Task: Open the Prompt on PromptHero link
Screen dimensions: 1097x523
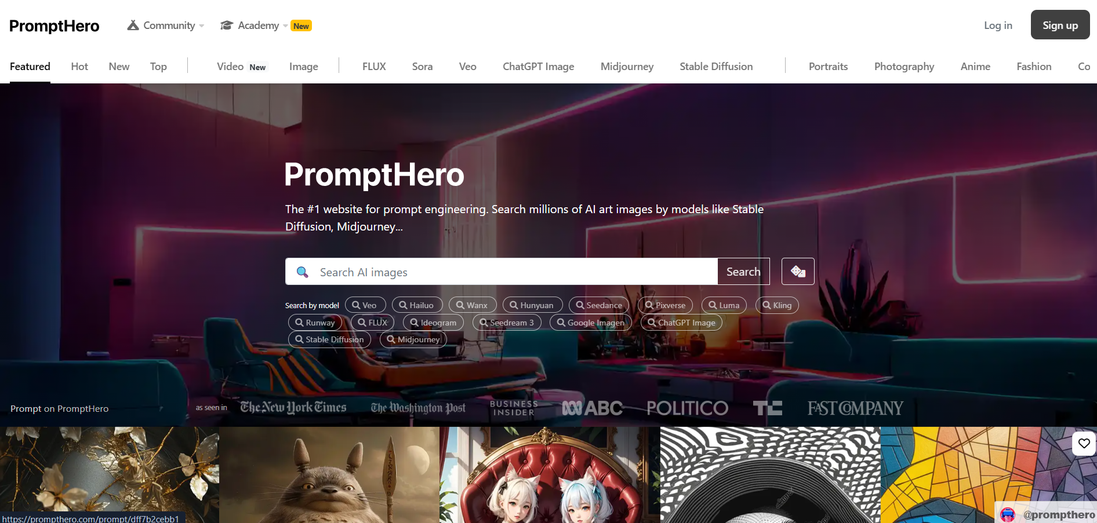Action: tap(60, 409)
